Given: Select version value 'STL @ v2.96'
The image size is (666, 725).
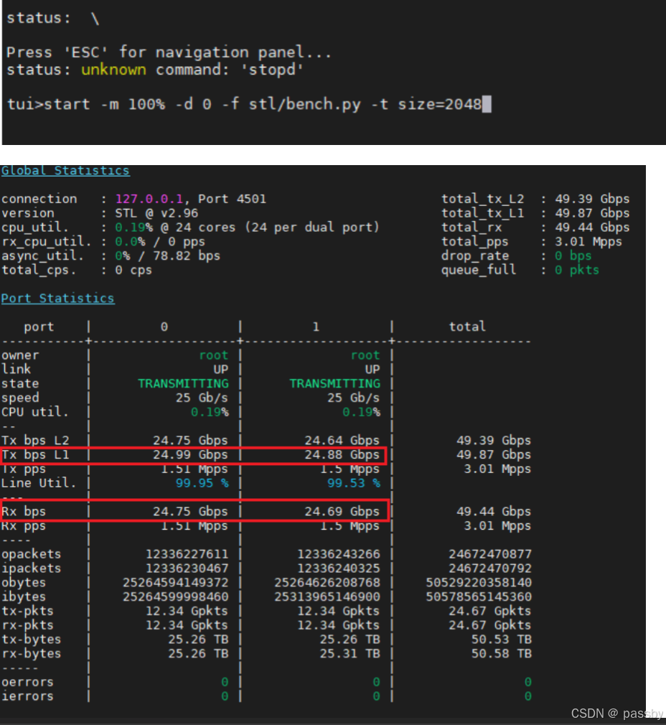Looking at the screenshot, I should (x=156, y=213).
